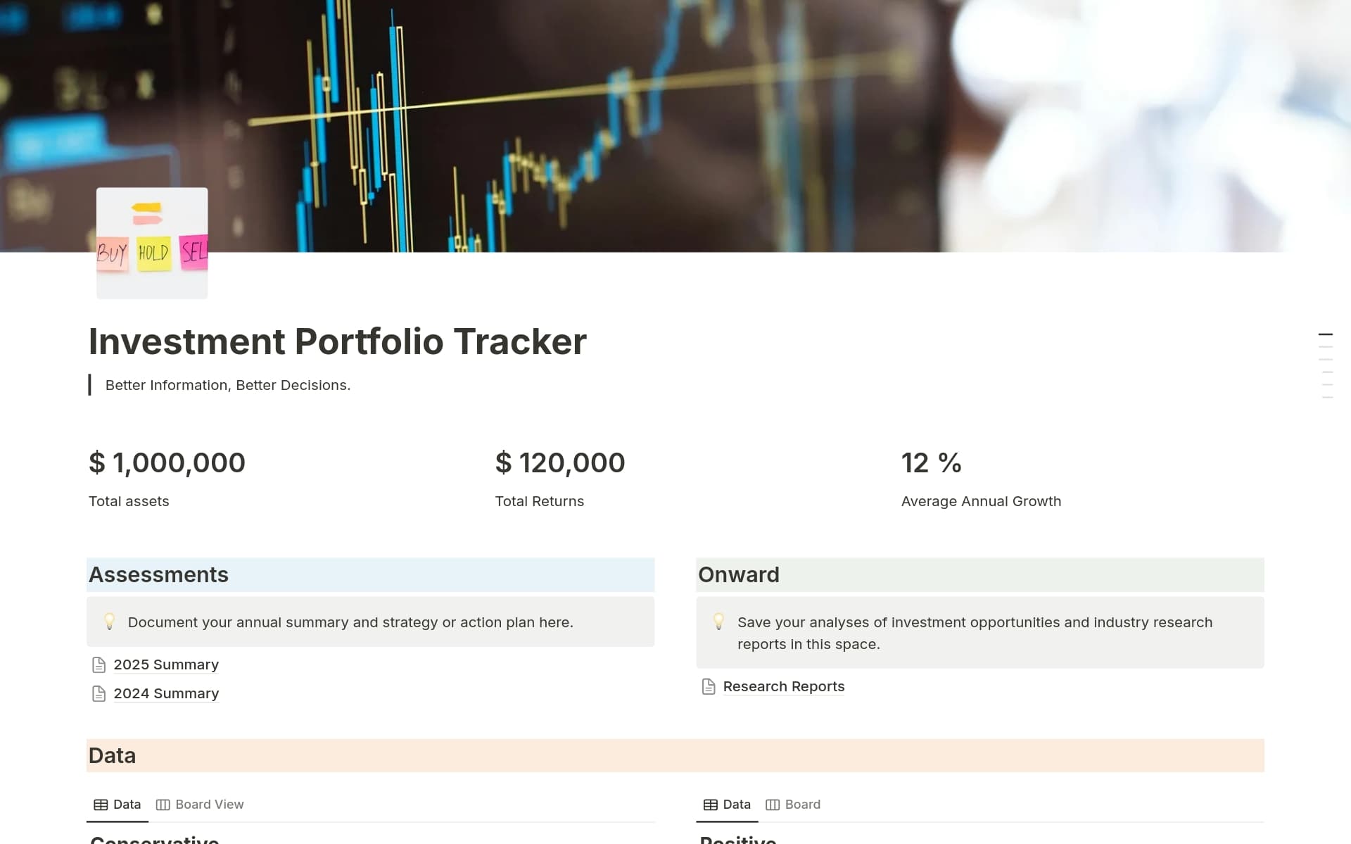
Task: Click the BUY HOLD SELL page icon
Action: point(151,243)
